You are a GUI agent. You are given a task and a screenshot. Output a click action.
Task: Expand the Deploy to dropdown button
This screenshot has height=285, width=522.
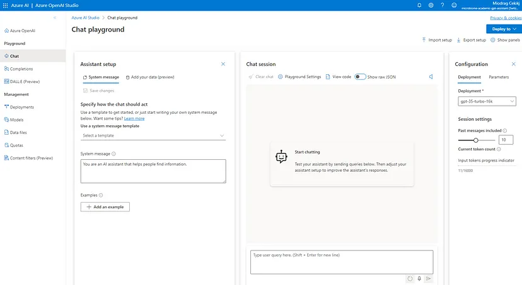click(x=504, y=29)
